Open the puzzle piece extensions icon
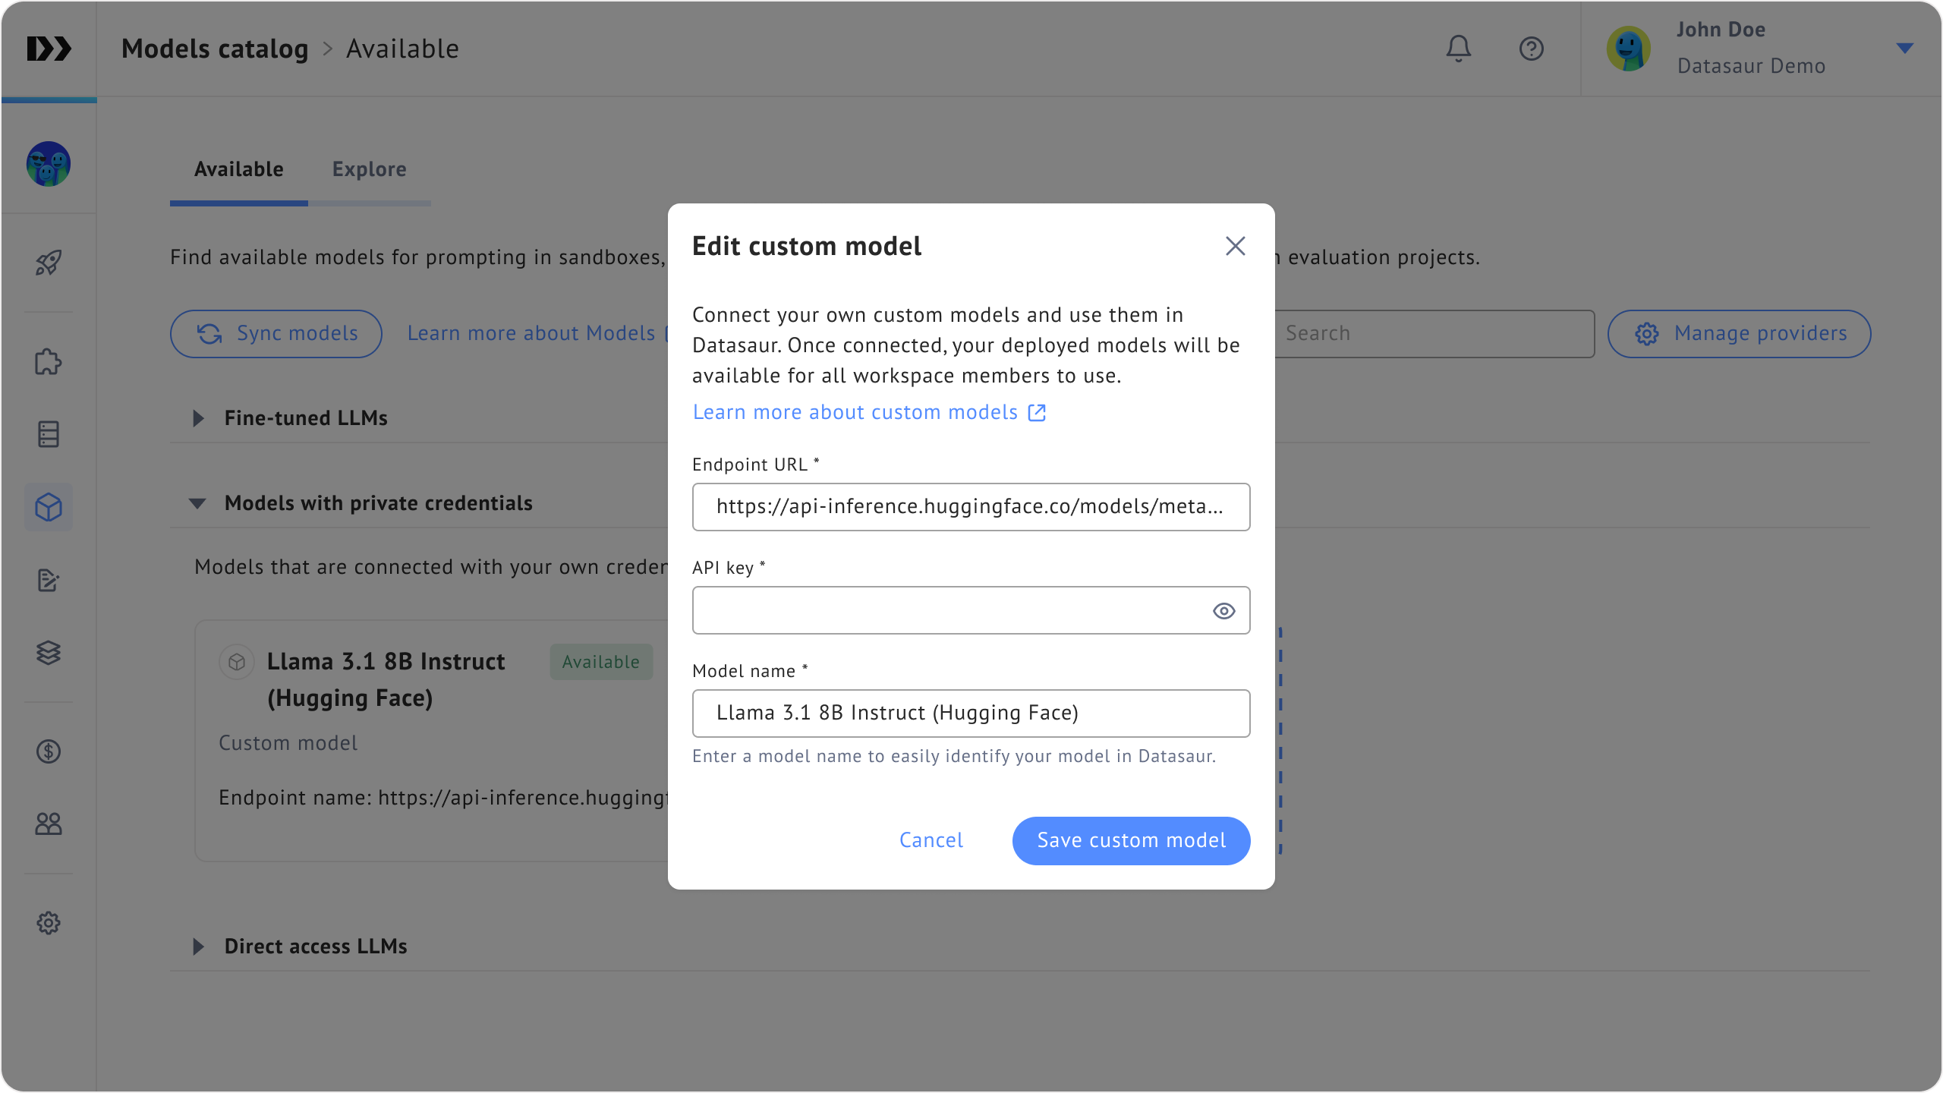 click(x=49, y=361)
